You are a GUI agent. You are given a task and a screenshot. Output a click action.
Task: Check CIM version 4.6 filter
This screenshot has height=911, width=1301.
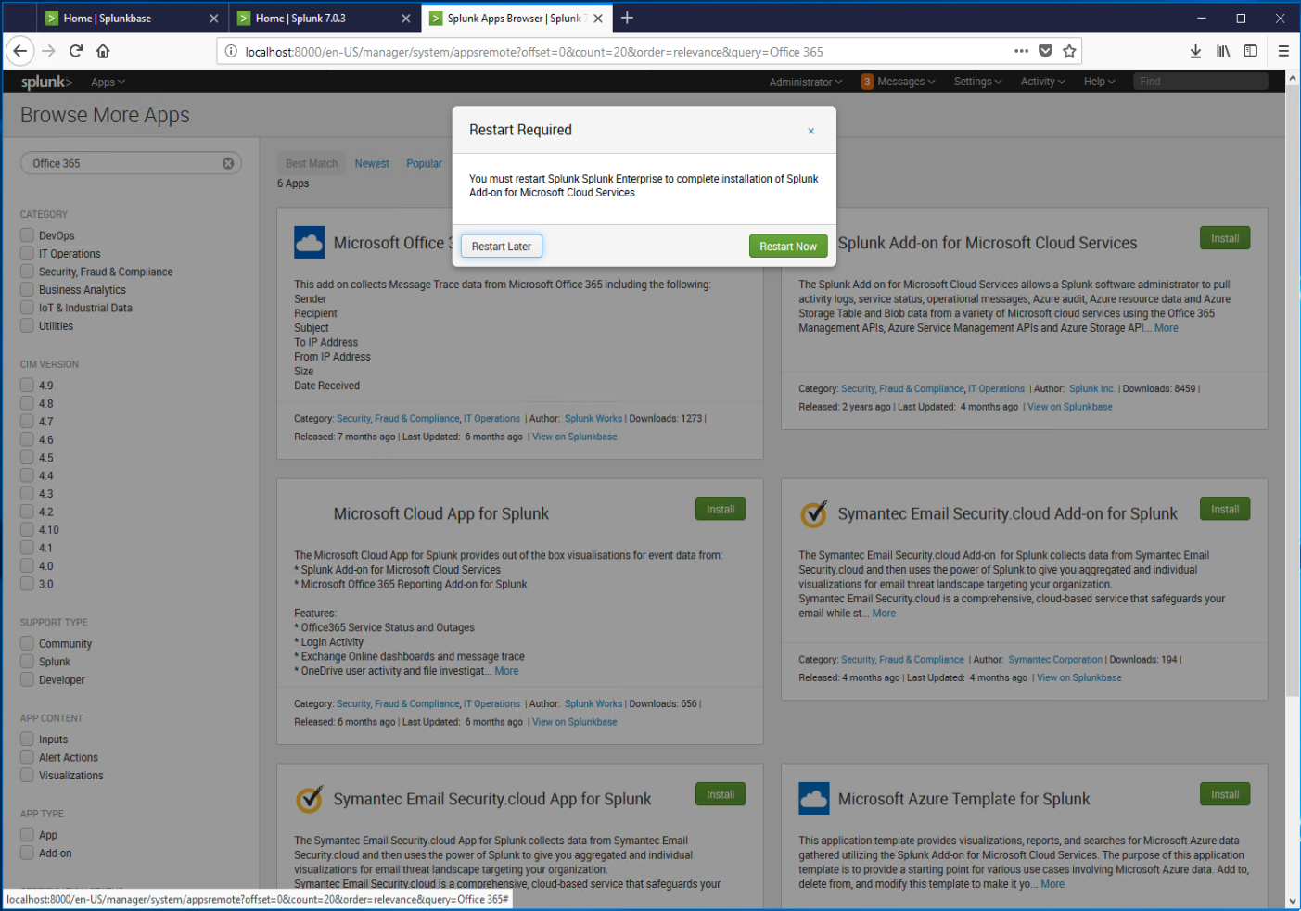[27, 439]
